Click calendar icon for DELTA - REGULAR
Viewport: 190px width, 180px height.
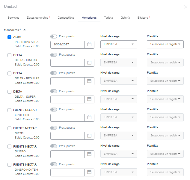tap(89, 81)
